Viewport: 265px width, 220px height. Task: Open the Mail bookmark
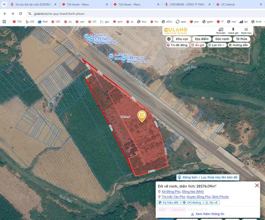(43, 22)
